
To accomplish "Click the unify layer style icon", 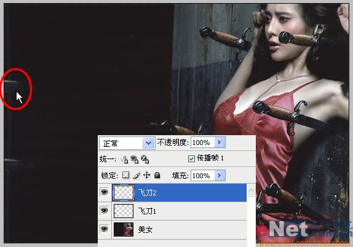I will pyautogui.click(x=145, y=159).
